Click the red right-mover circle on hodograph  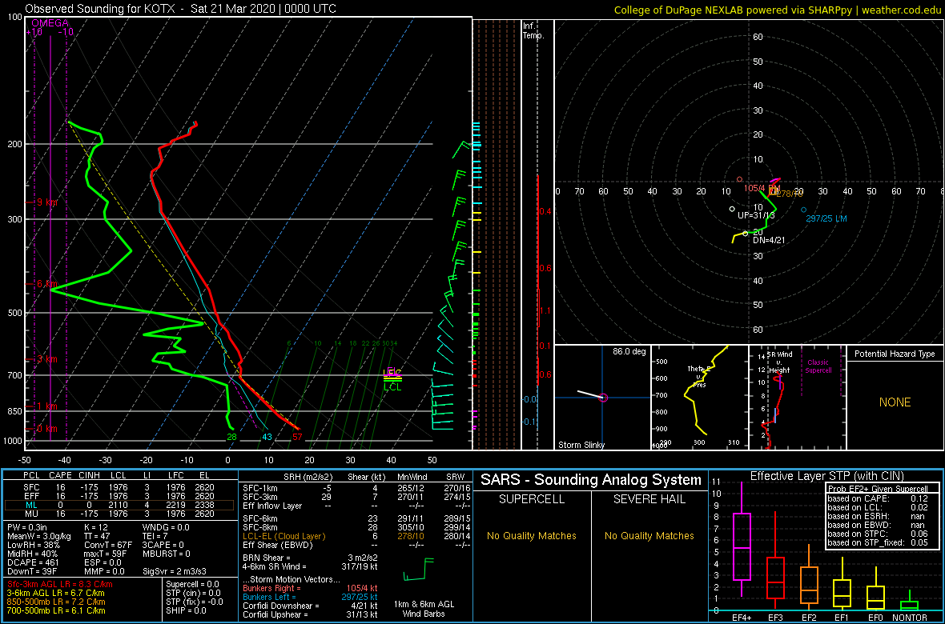pyautogui.click(x=739, y=179)
